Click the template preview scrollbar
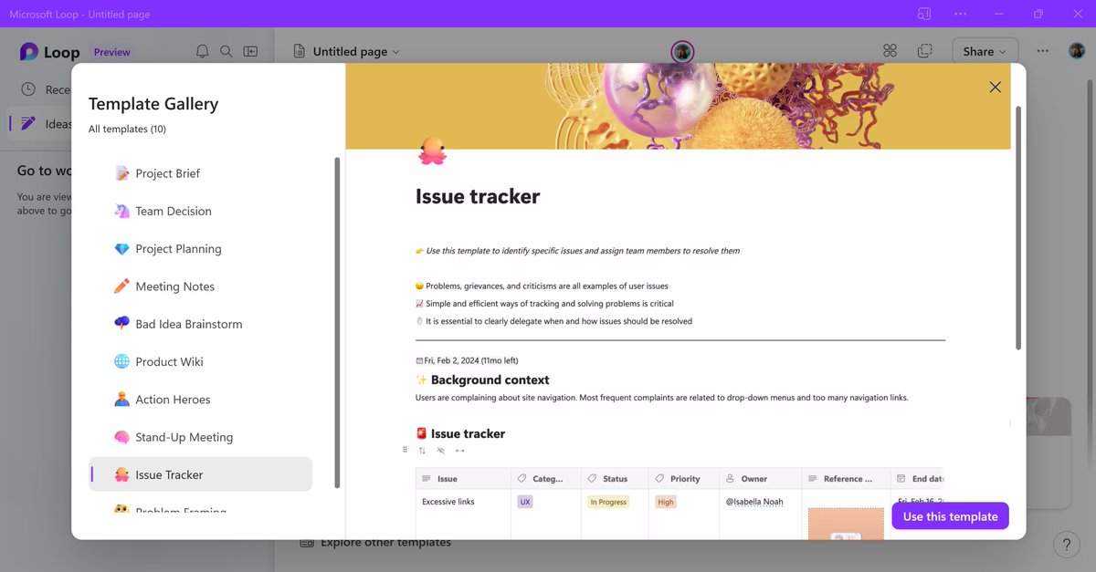Viewport: 1096px width, 572px height. point(1018,227)
